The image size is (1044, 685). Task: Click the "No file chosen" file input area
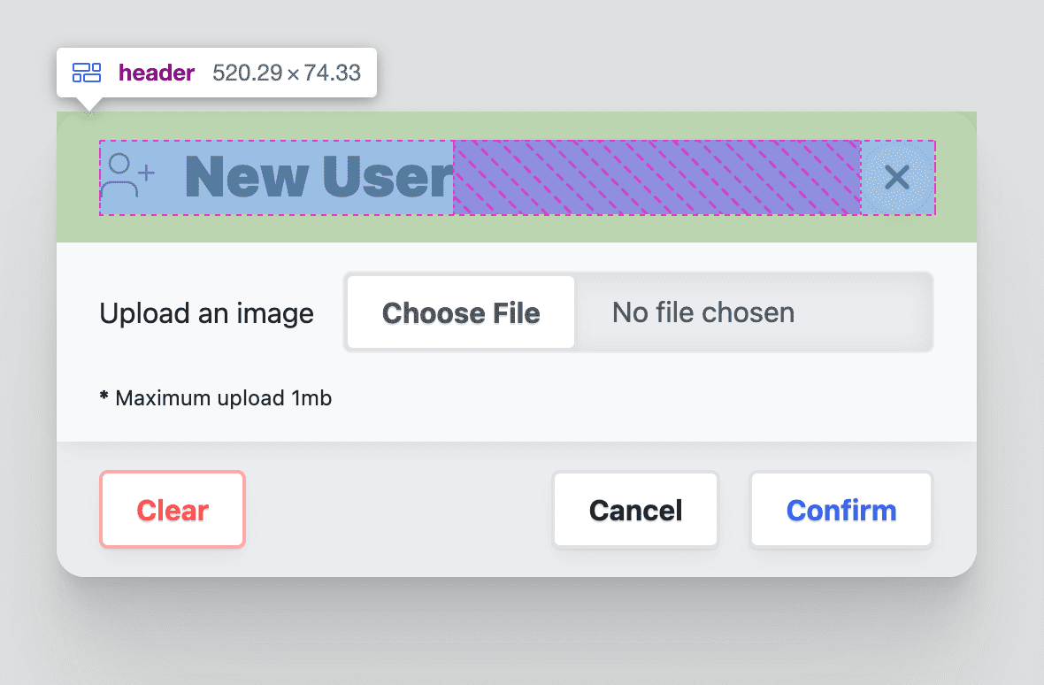point(703,312)
